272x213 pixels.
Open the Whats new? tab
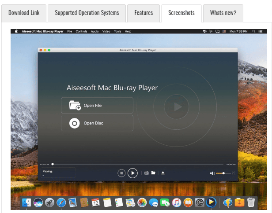tap(223, 13)
